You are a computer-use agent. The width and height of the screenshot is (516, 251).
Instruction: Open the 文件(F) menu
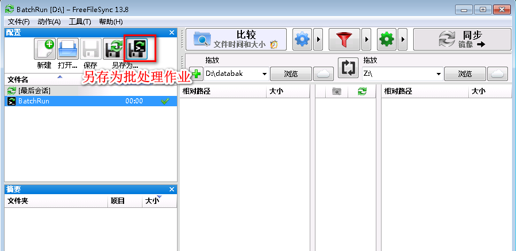tap(18, 21)
